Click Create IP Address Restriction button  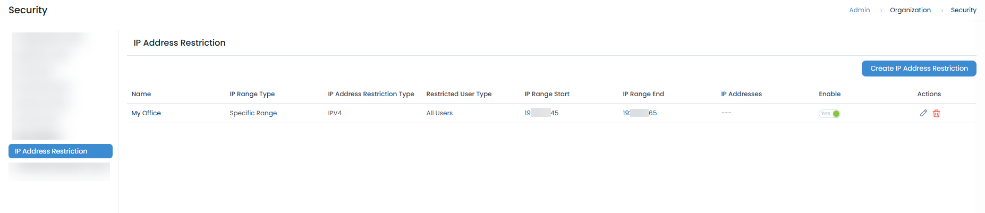click(x=919, y=69)
